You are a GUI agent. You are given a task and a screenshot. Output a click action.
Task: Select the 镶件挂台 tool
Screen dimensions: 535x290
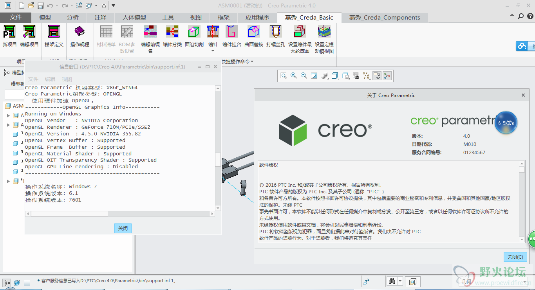(x=232, y=32)
